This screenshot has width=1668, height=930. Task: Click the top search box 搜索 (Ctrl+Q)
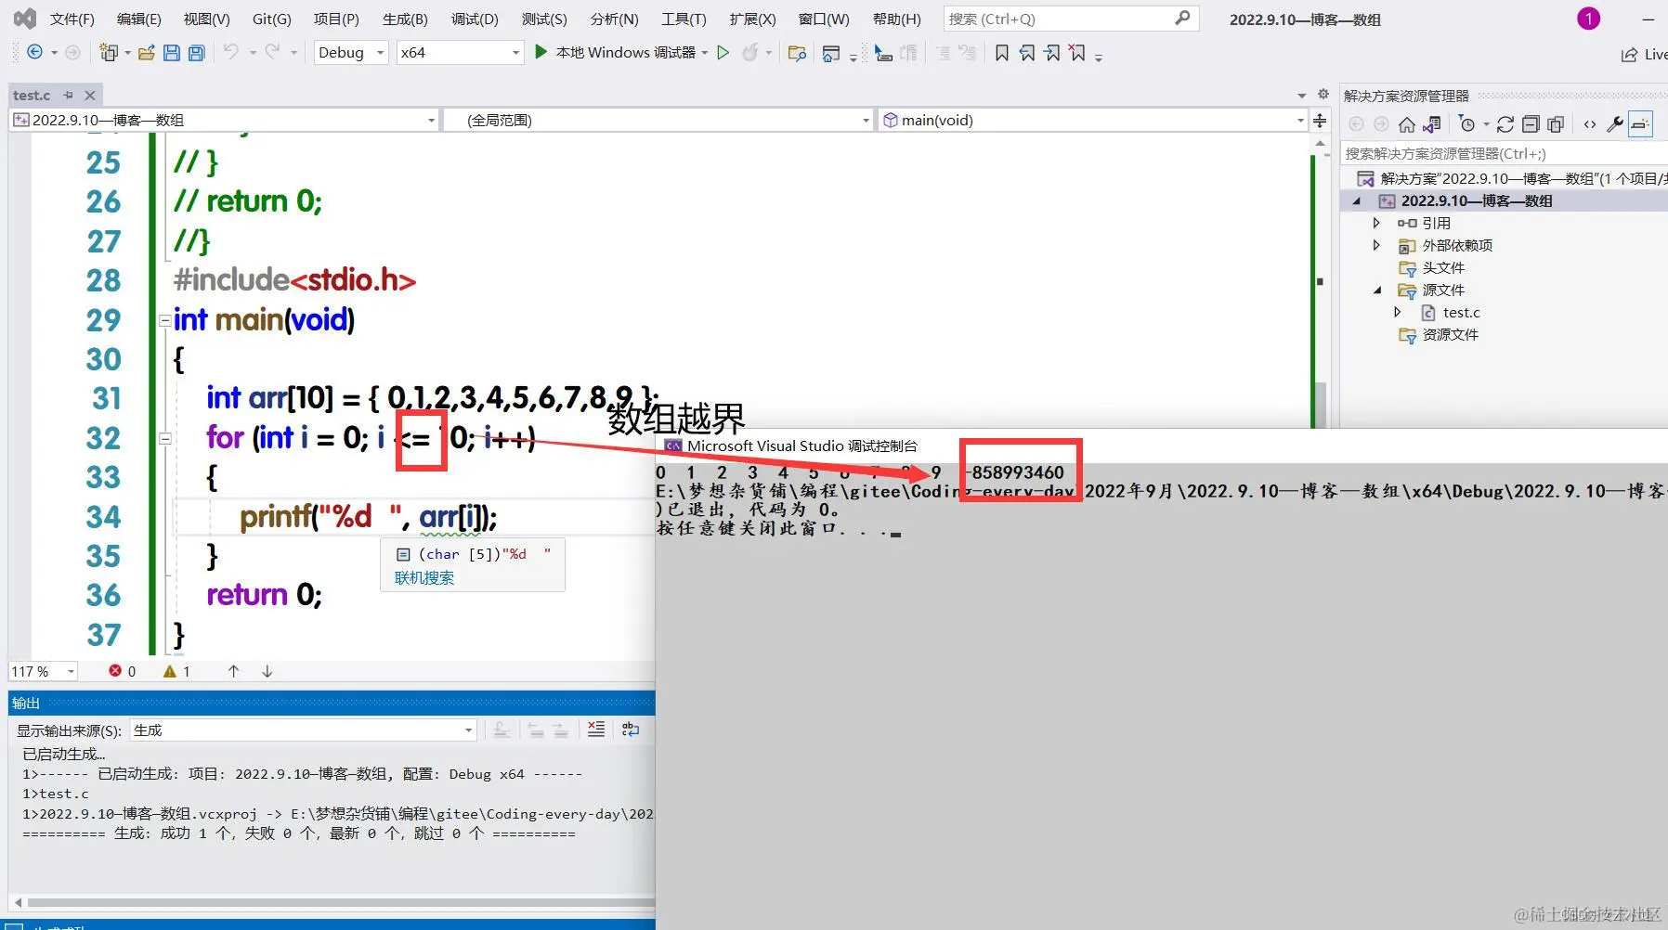click(x=1071, y=19)
